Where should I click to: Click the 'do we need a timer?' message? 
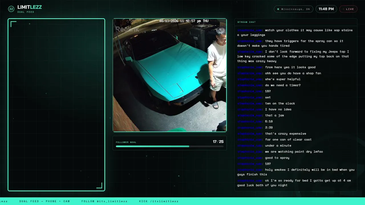tap(296, 85)
